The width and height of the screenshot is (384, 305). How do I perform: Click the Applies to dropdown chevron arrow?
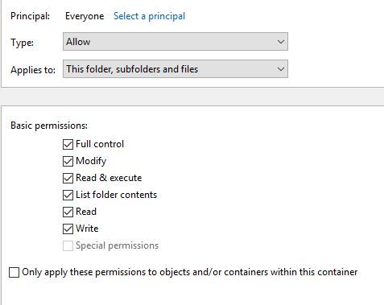(281, 69)
